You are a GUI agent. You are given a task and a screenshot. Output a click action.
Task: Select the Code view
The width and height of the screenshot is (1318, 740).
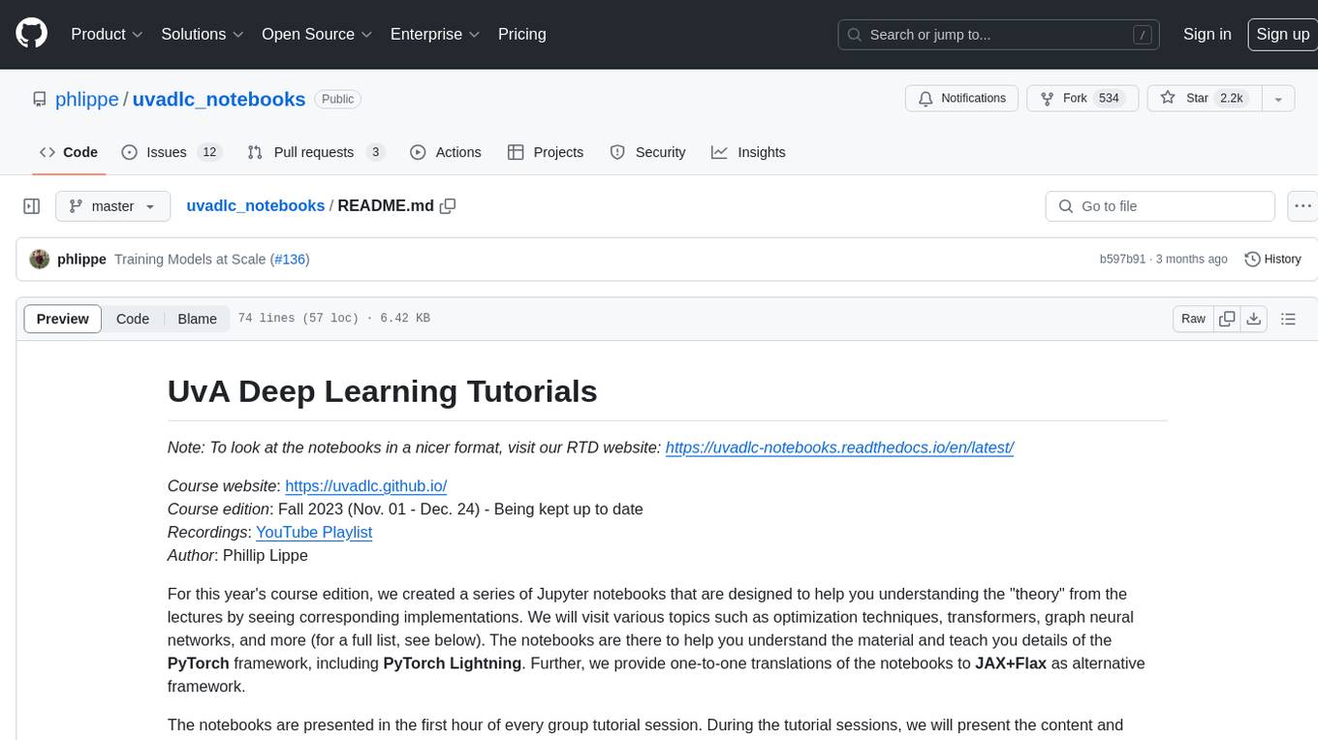point(133,319)
